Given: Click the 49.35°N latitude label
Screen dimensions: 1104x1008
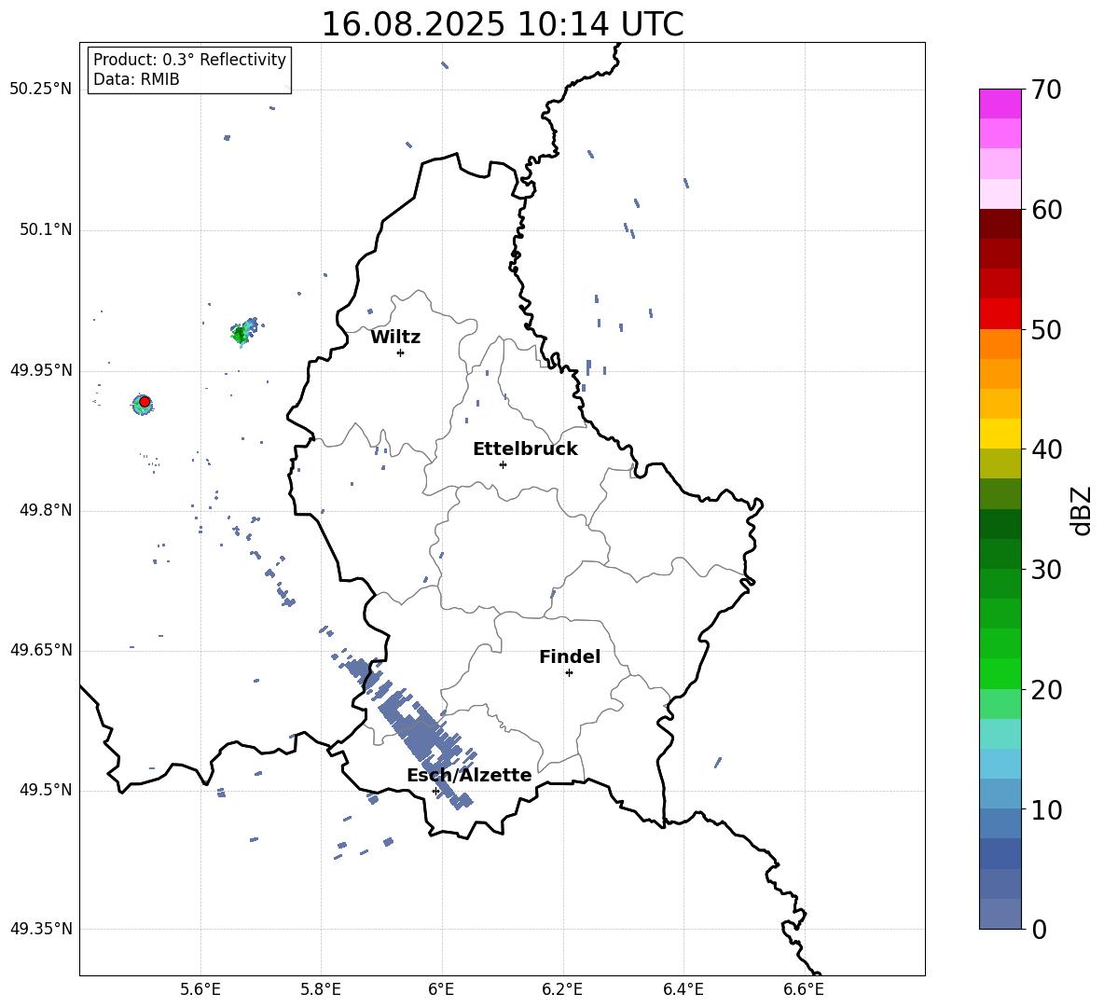Looking at the screenshot, I should click(41, 929).
